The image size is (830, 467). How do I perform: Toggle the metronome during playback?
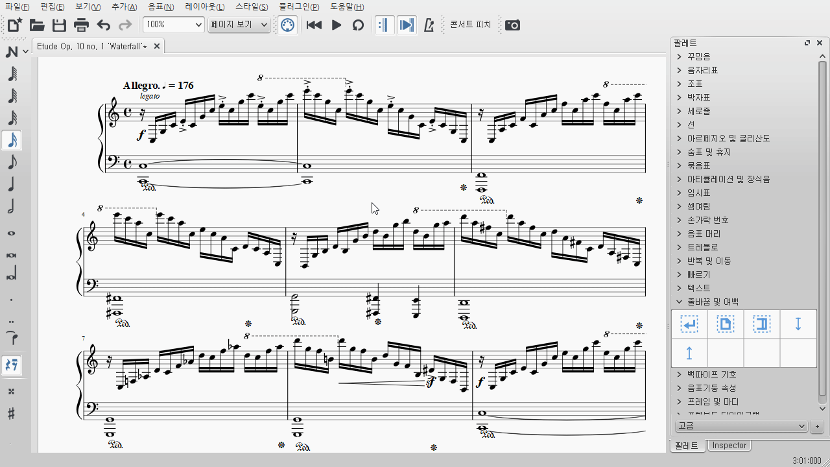(x=428, y=25)
